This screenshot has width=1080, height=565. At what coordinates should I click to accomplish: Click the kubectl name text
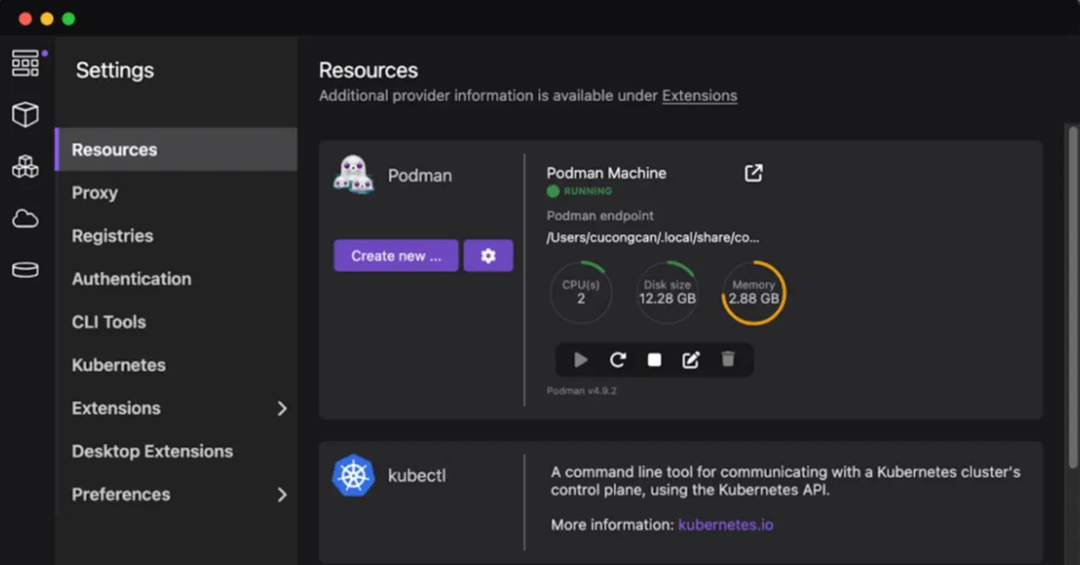pyautogui.click(x=417, y=476)
